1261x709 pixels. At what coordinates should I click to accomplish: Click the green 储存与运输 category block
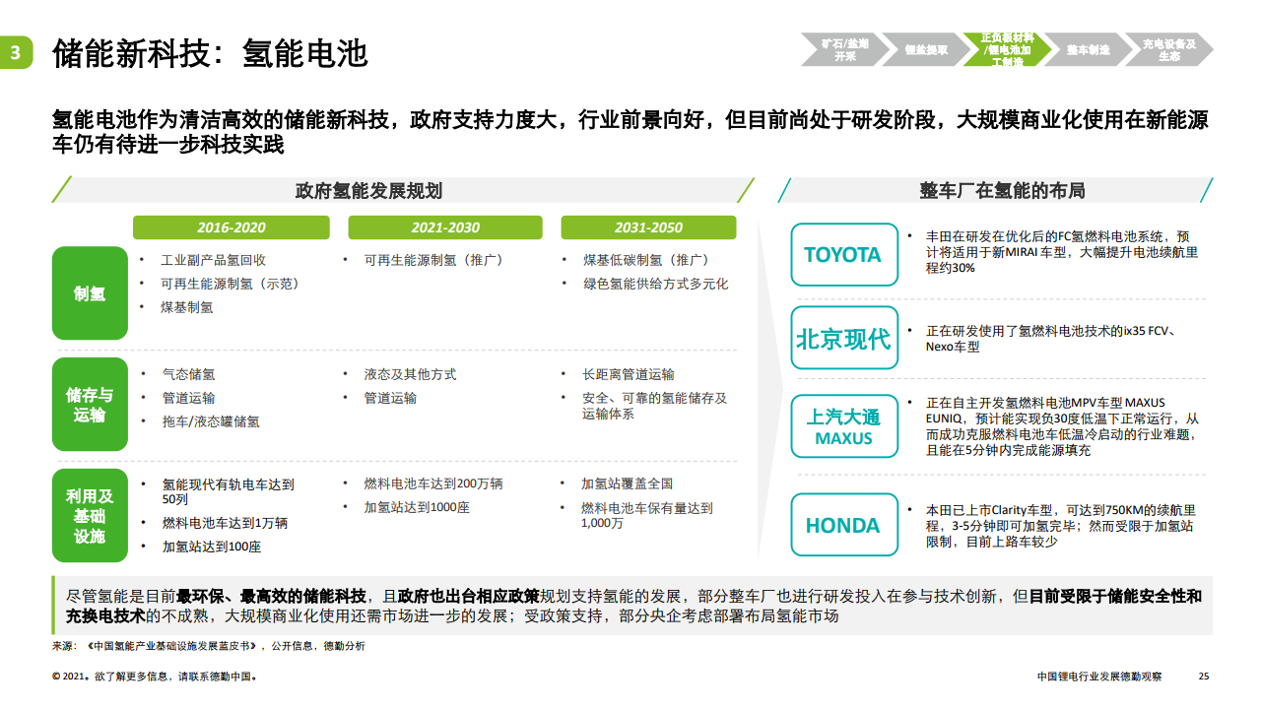(90, 405)
